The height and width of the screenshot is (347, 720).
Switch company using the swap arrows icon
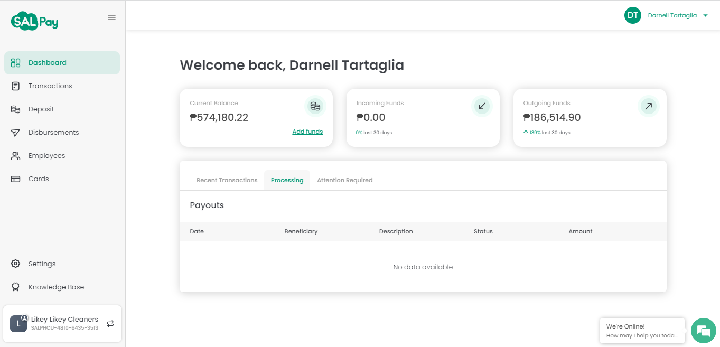[110, 324]
